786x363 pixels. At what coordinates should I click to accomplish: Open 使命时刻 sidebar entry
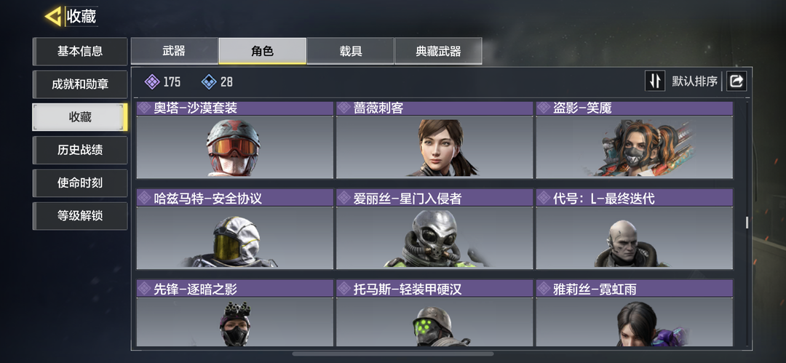80,183
